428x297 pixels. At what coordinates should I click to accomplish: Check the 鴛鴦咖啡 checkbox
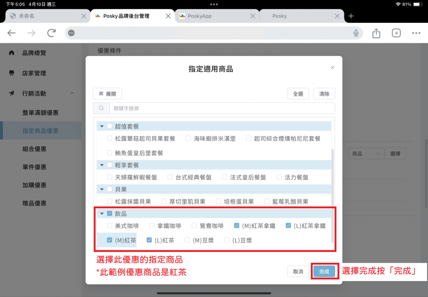(x=194, y=225)
